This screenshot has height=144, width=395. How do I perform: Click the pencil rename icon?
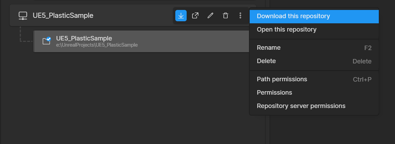click(210, 15)
